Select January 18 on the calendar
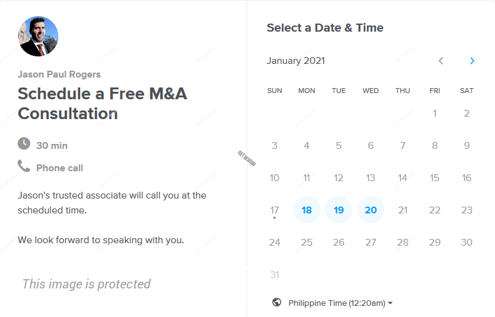The image size is (495, 317). point(307,210)
